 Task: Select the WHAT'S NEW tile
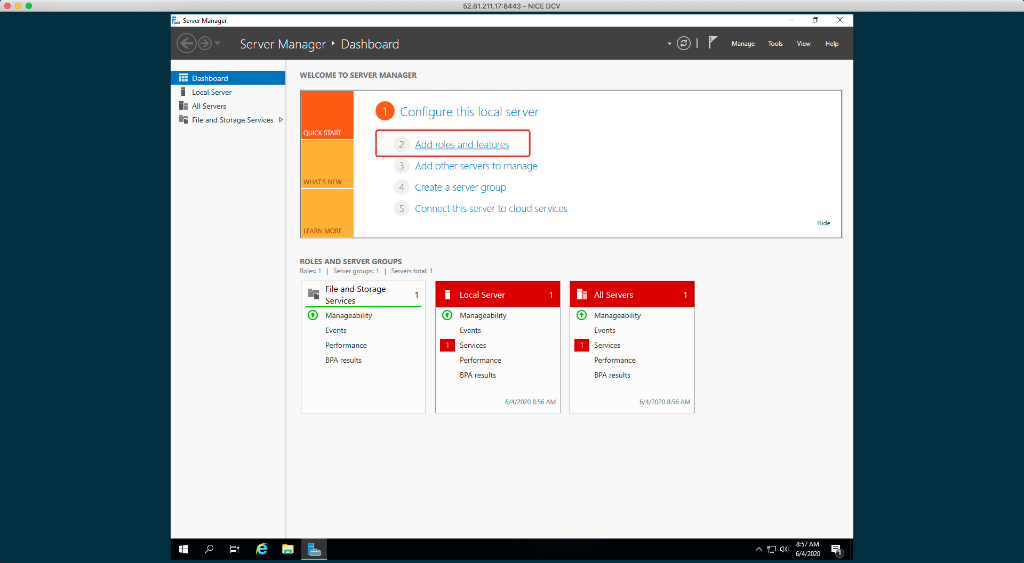[327, 164]
